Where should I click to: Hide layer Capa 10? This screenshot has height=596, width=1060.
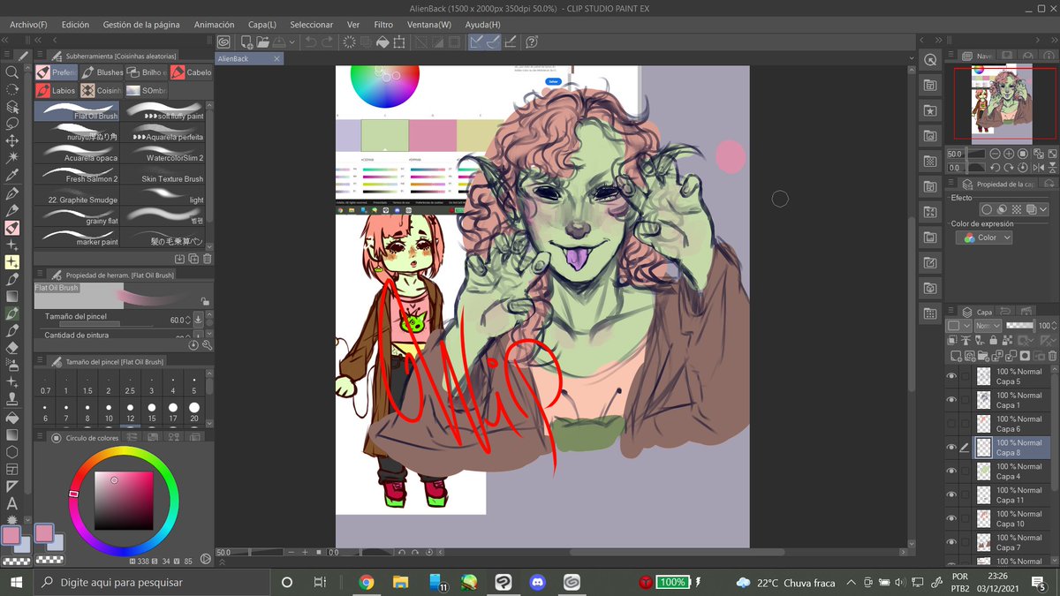tap(951, 518)
